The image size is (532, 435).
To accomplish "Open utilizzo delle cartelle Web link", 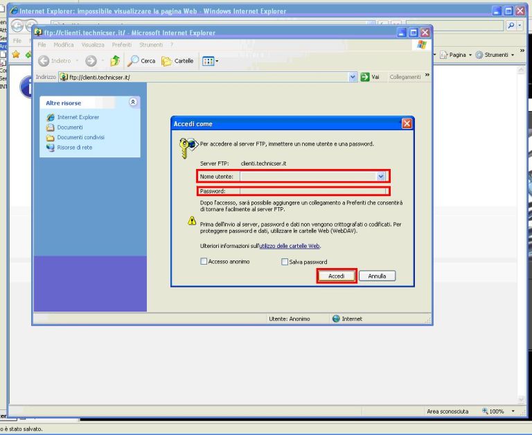I will 290,246.
